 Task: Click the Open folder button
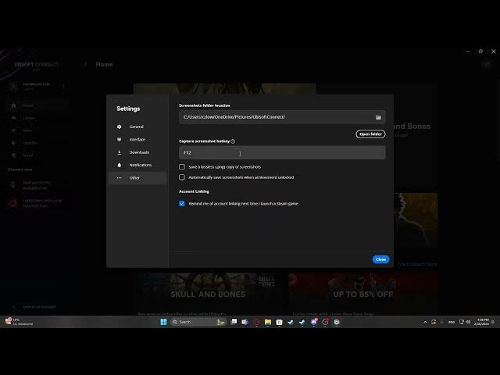370,134
